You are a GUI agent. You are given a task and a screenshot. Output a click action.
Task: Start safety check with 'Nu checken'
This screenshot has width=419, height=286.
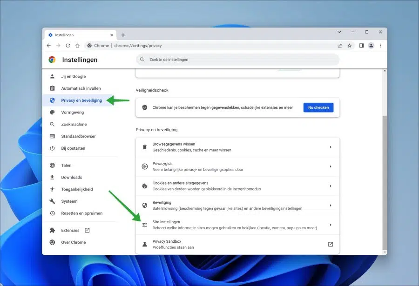[318, 107]
